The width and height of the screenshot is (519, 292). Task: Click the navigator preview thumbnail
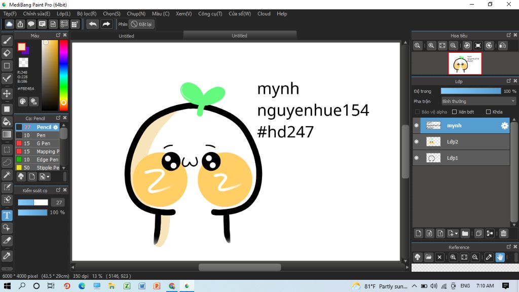click(x=465, y=63)
